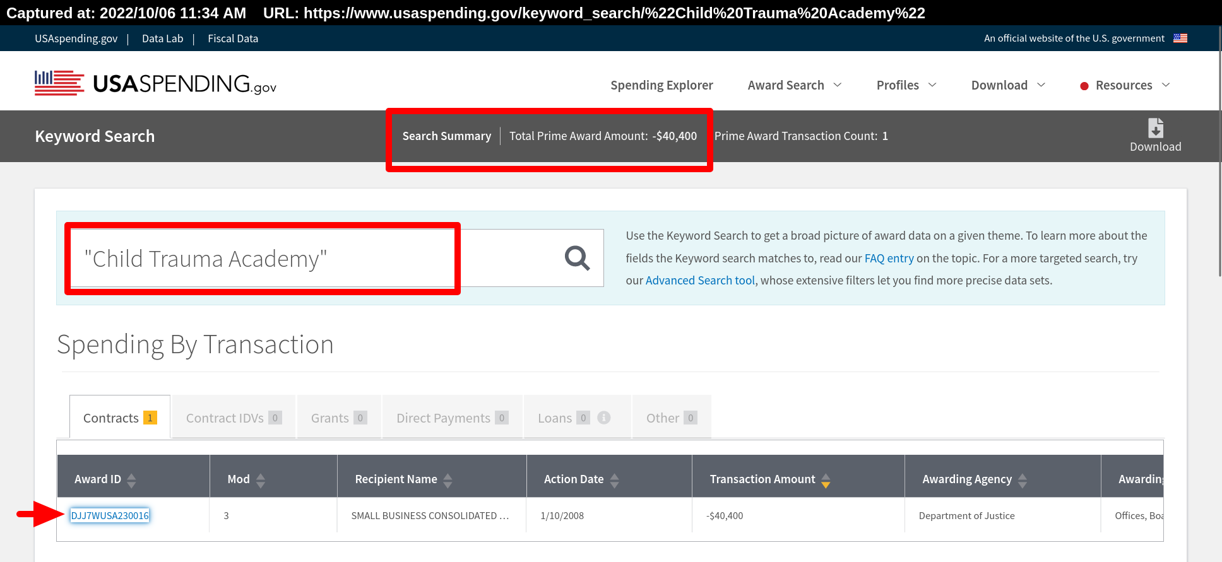Switch to the Grants tab
The image size is (1222, 562).
[x=339, y=417]
